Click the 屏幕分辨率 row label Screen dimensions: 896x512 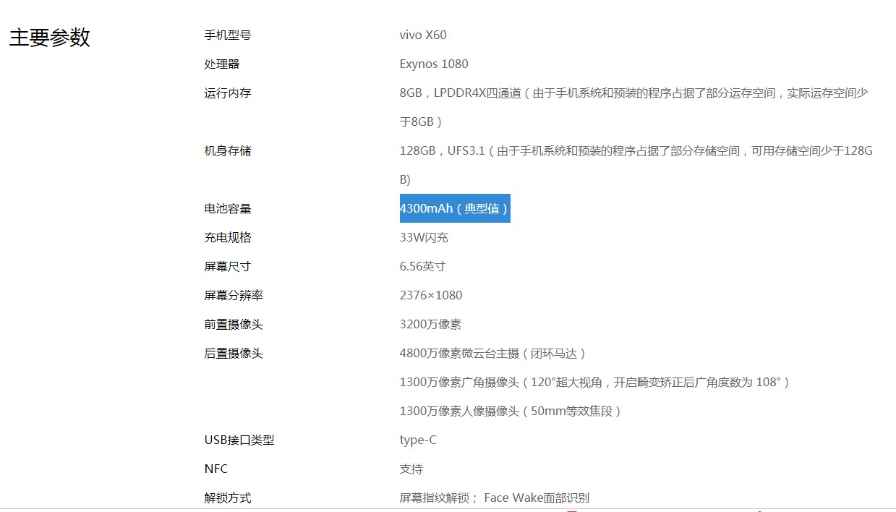(231, 295)
